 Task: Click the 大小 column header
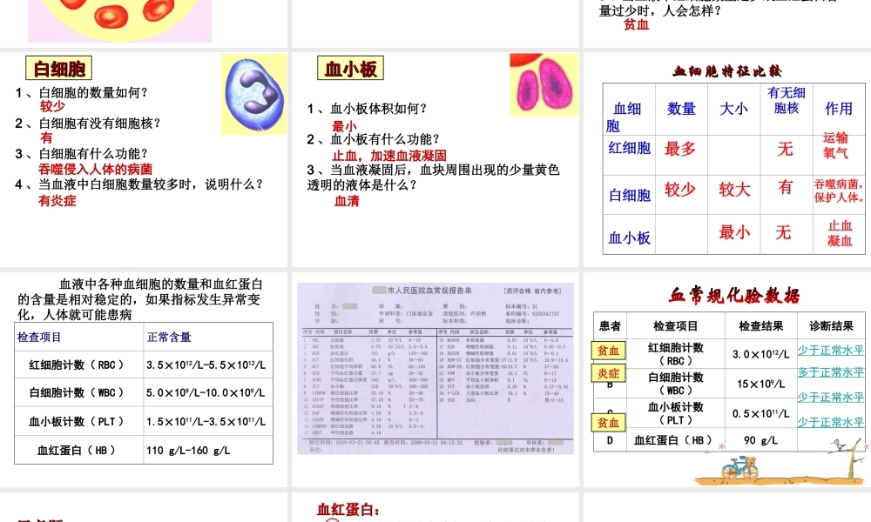(733, 109)
